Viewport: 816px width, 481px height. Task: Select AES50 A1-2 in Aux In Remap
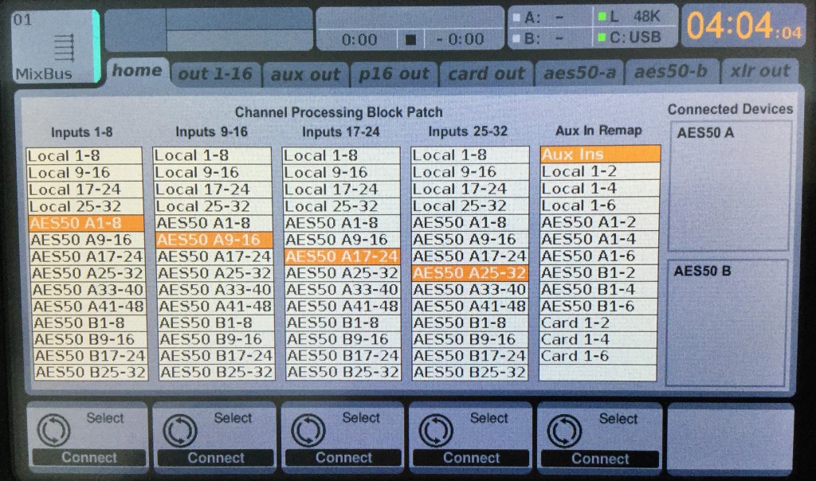599,222
